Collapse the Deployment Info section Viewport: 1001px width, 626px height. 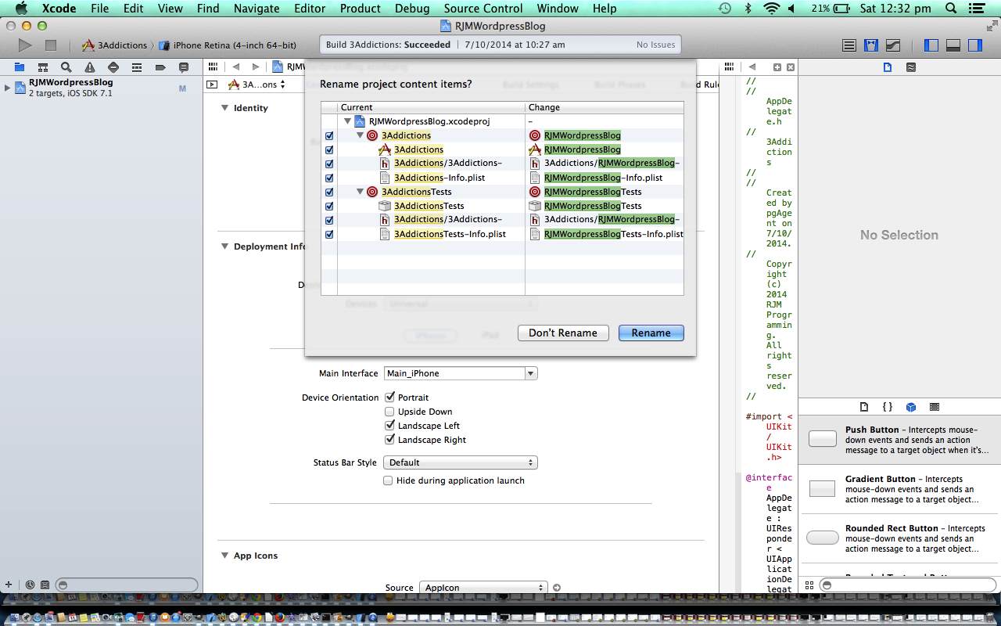pos(224,246)
